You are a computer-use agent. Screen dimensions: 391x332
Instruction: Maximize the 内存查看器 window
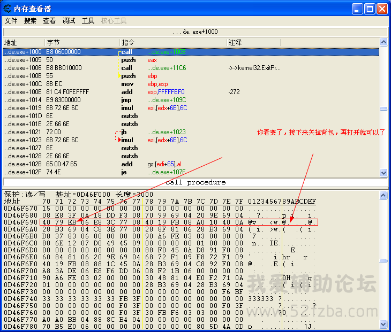(x=370, y=9)
